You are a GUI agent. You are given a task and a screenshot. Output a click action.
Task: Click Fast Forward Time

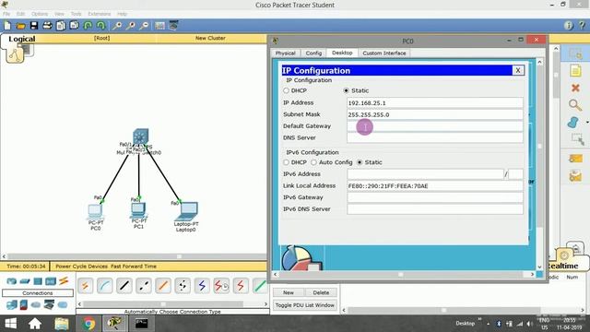point(134,267)
